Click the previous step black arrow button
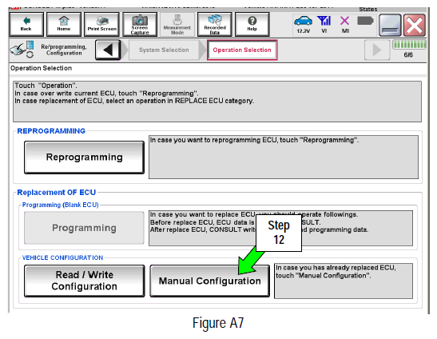The height and width of the screenshot is (339, 437). coord(108,50)
